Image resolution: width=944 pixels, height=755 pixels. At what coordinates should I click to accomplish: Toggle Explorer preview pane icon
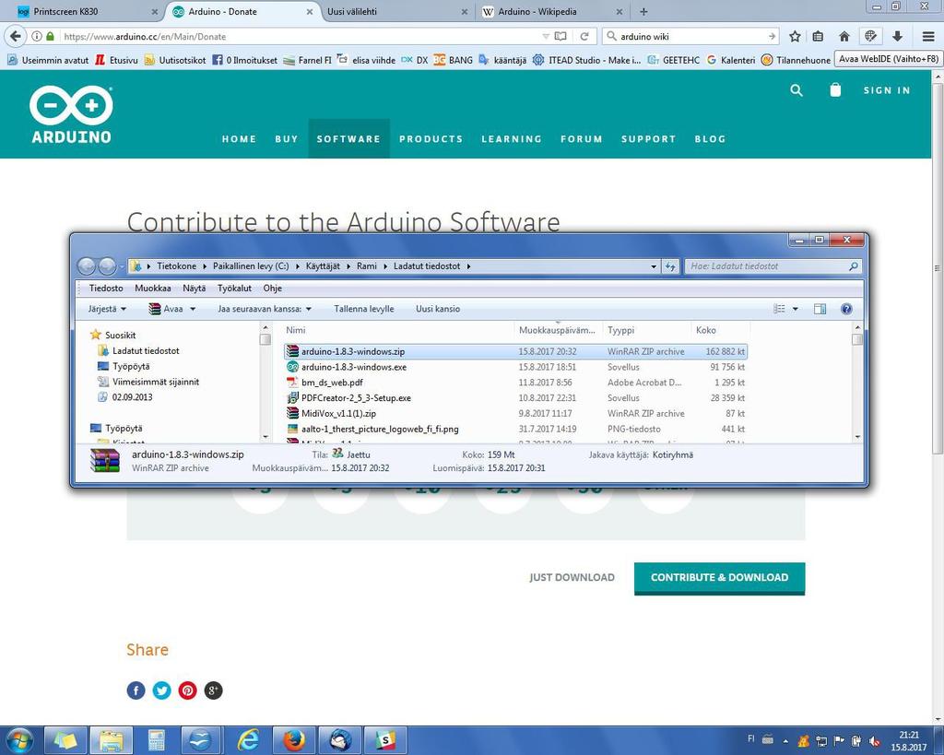(x=820, y=309)
